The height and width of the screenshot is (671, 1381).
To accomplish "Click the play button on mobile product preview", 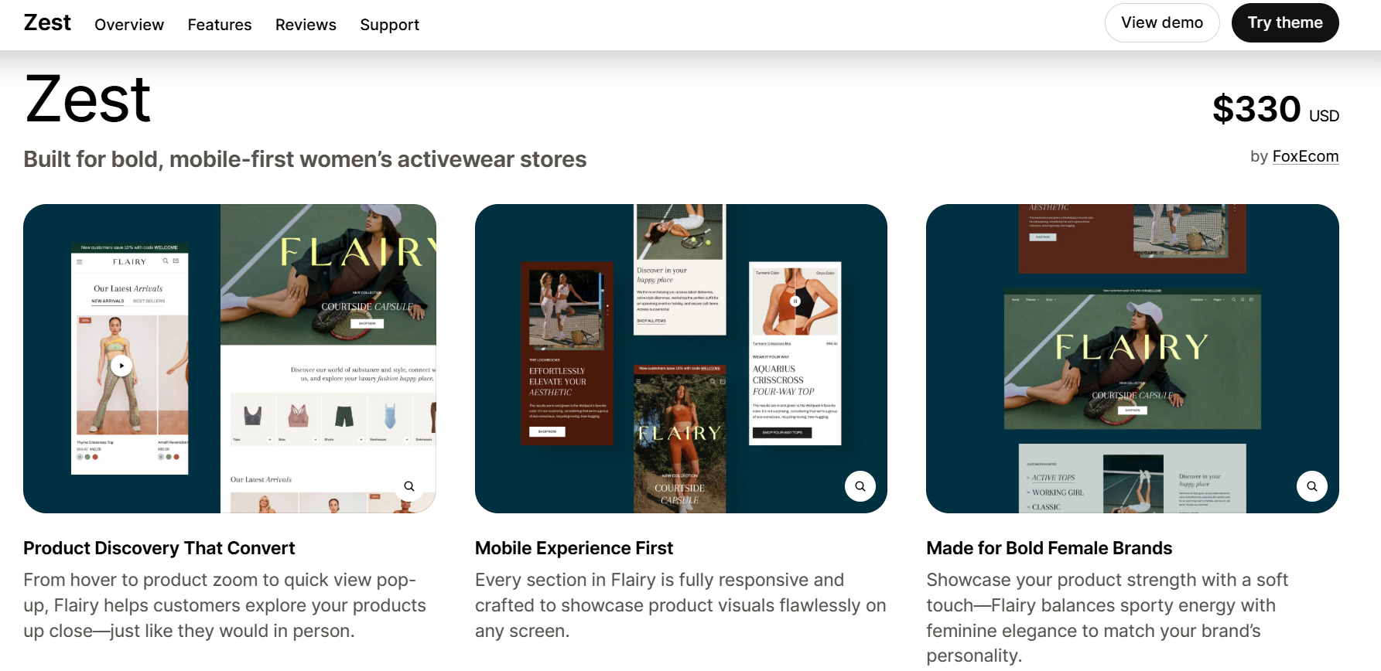I will pos(121,366).
